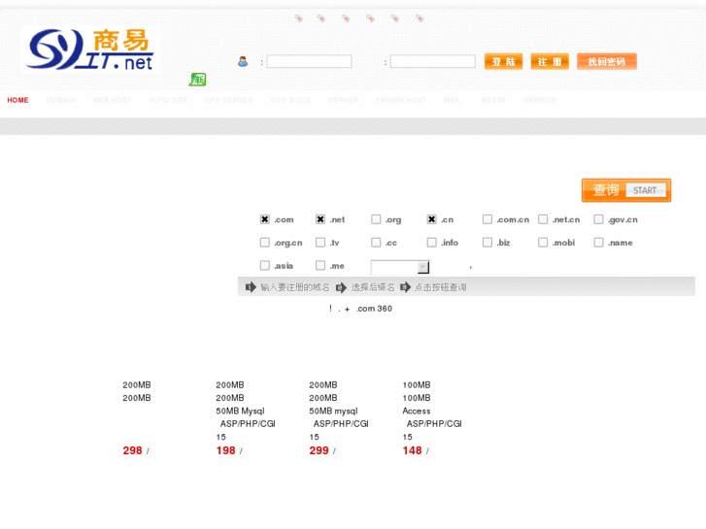Click the 198 hosting plan price
This screenshot has height=529, width=706.
click(x=225, y=450)
